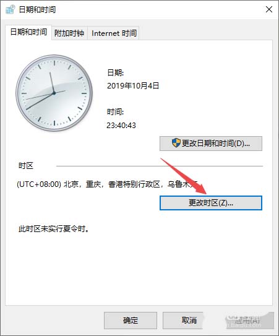The image size is (279, 336).
Task: Open 更改时区(Z)... button
Action: click(211, 203)
